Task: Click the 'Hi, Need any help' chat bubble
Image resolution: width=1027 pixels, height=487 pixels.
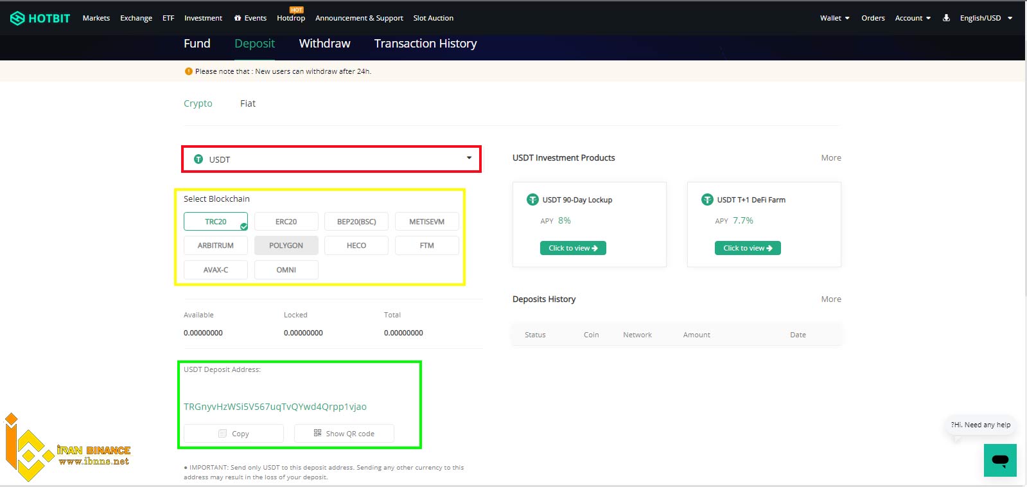Action: click(x=980, y=425)
